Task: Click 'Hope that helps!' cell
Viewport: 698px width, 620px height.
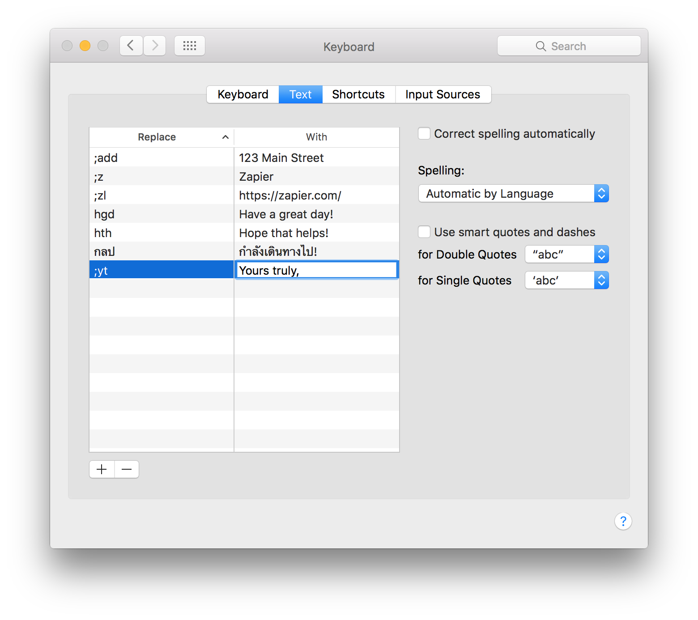Action: coord(317,233)
